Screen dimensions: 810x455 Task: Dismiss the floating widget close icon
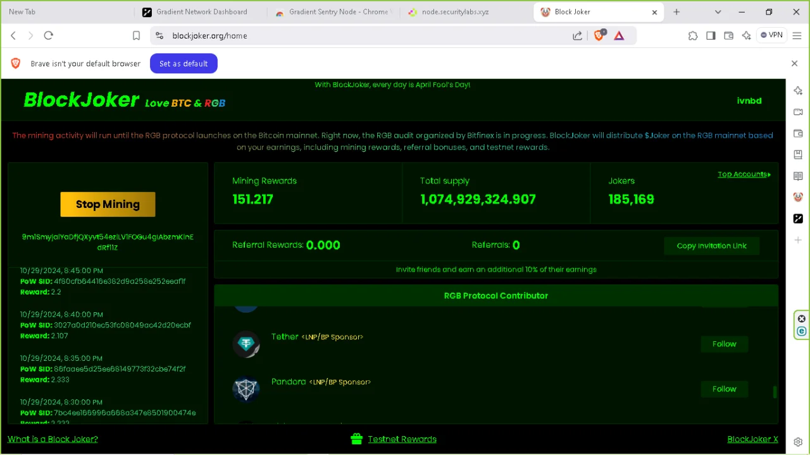coord(802,318)
